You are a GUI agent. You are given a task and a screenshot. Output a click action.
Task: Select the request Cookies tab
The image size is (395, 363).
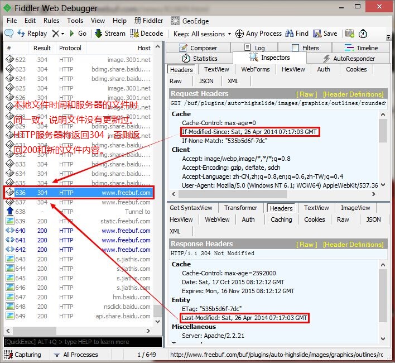[x=356, y=69]
